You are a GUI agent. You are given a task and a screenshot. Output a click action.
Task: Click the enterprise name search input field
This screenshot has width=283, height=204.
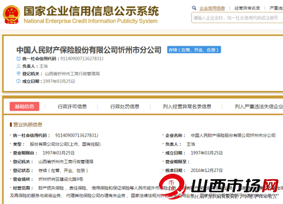(x=237, y=18)
